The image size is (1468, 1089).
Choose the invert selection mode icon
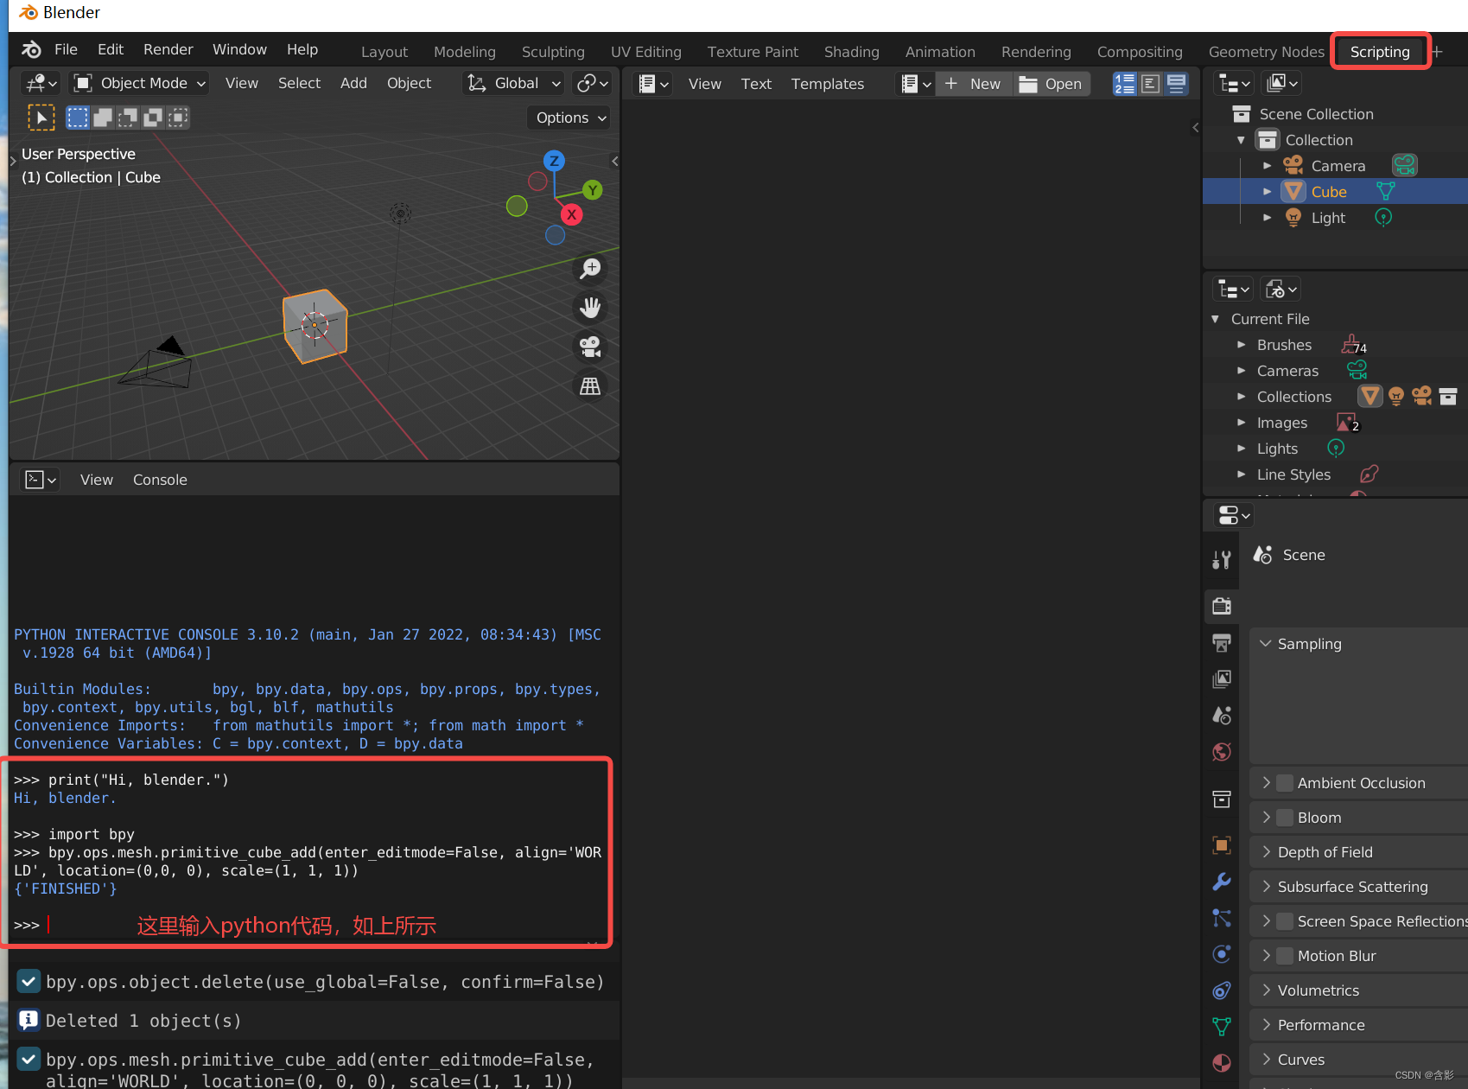153,118
